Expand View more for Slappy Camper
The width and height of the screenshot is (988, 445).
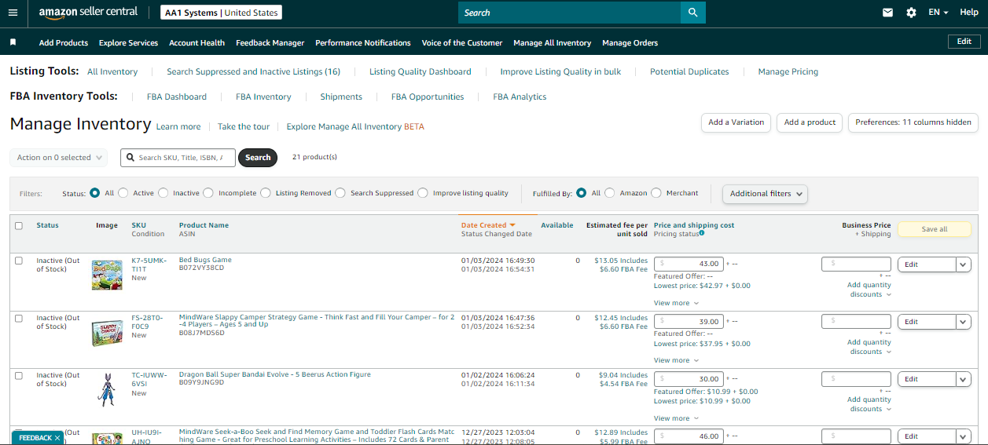(676, 360)
